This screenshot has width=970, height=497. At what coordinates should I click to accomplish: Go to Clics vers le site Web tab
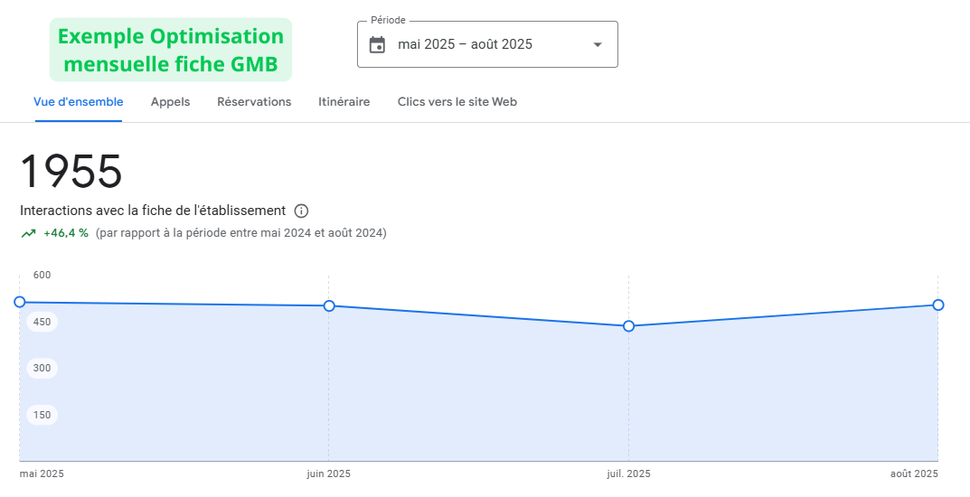pos(457,102)
